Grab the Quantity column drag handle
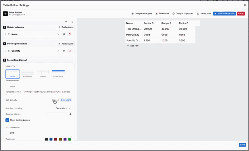The height and width of the screenshot is (151, 249). coord(6,51)
